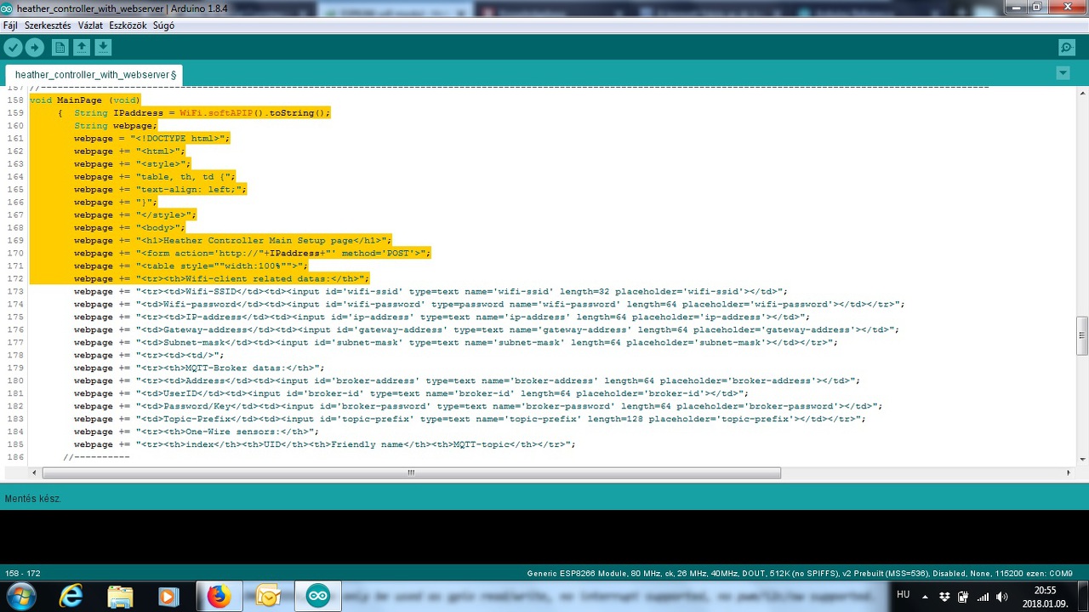Click the Arduino taskbar button
Viewport: 1089px width, 612px height.
coord(317,597)
